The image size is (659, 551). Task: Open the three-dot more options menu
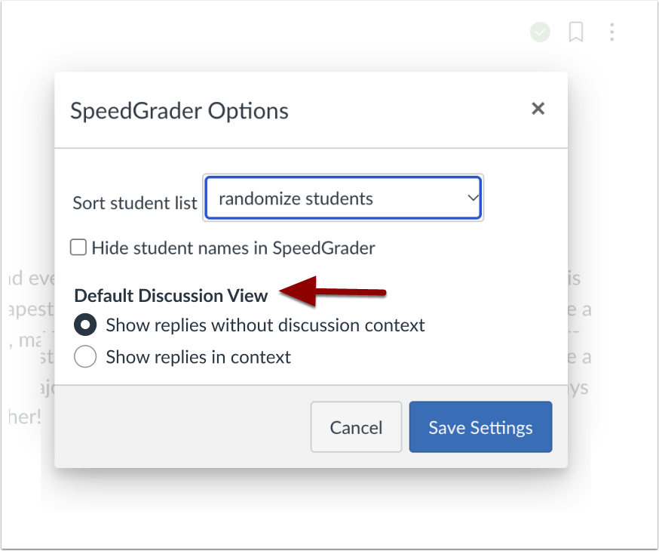[612, 32]
